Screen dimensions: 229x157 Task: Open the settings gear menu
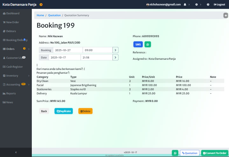pos(197,4)
